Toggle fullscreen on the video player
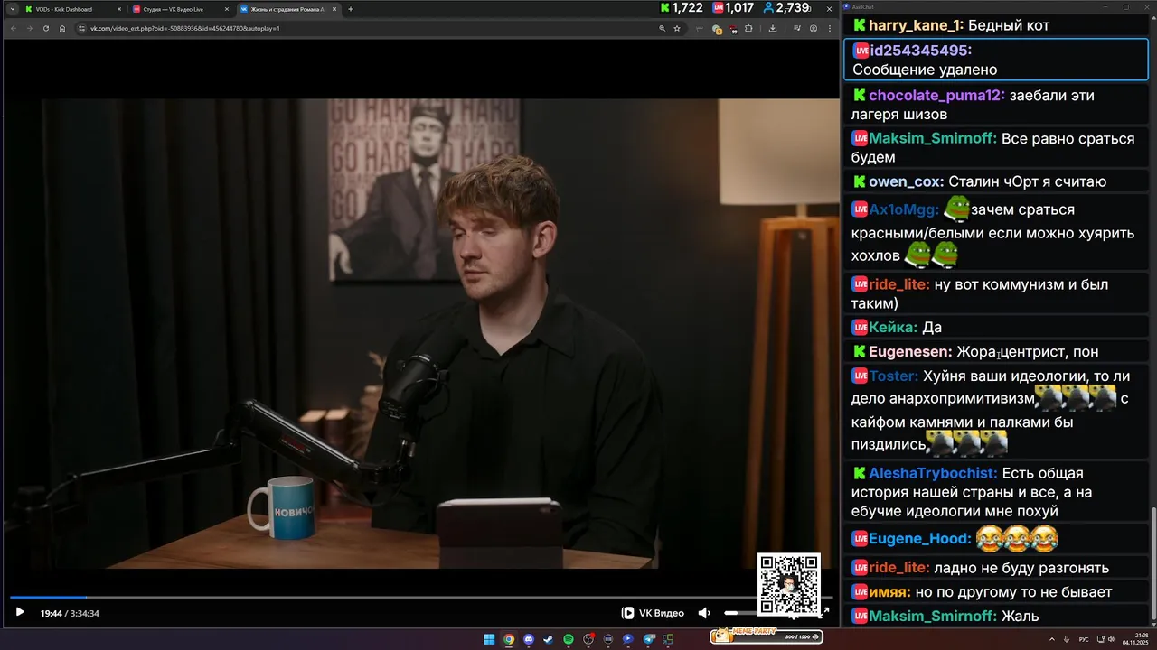 pos(825,612)
